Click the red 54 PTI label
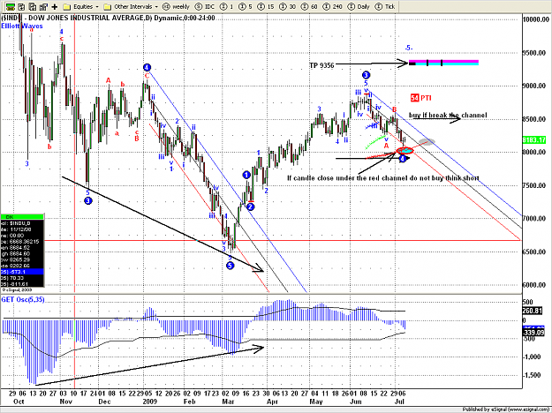552x413 pixels. click(x=420, y=98)
